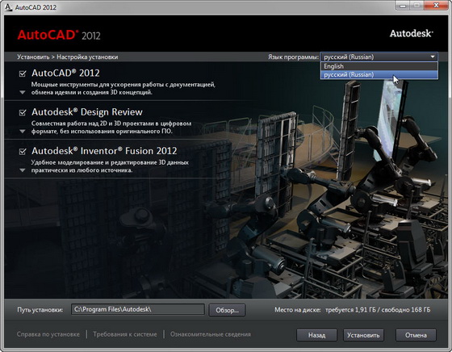Click the Autodesk logo in header
452x352 pixels.
tap(412, 33)
